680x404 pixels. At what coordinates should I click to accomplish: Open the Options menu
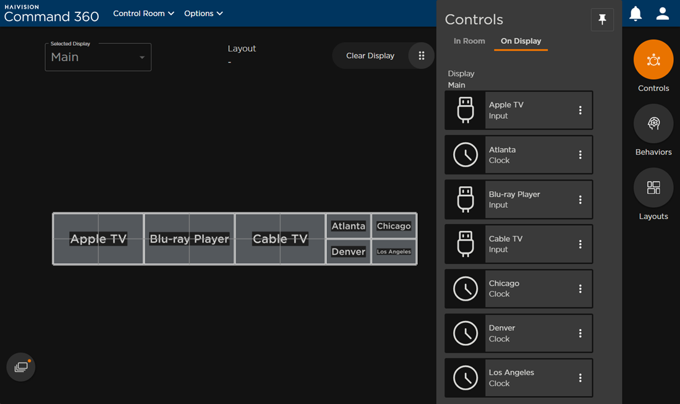(203, 14)
